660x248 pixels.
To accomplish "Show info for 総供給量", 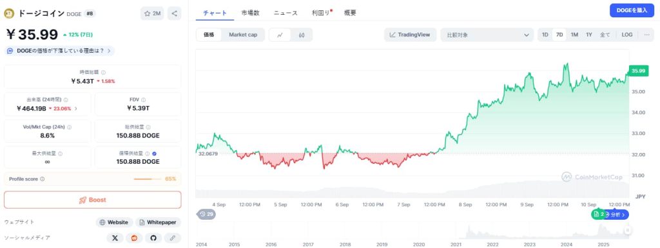I will (148, 127).
